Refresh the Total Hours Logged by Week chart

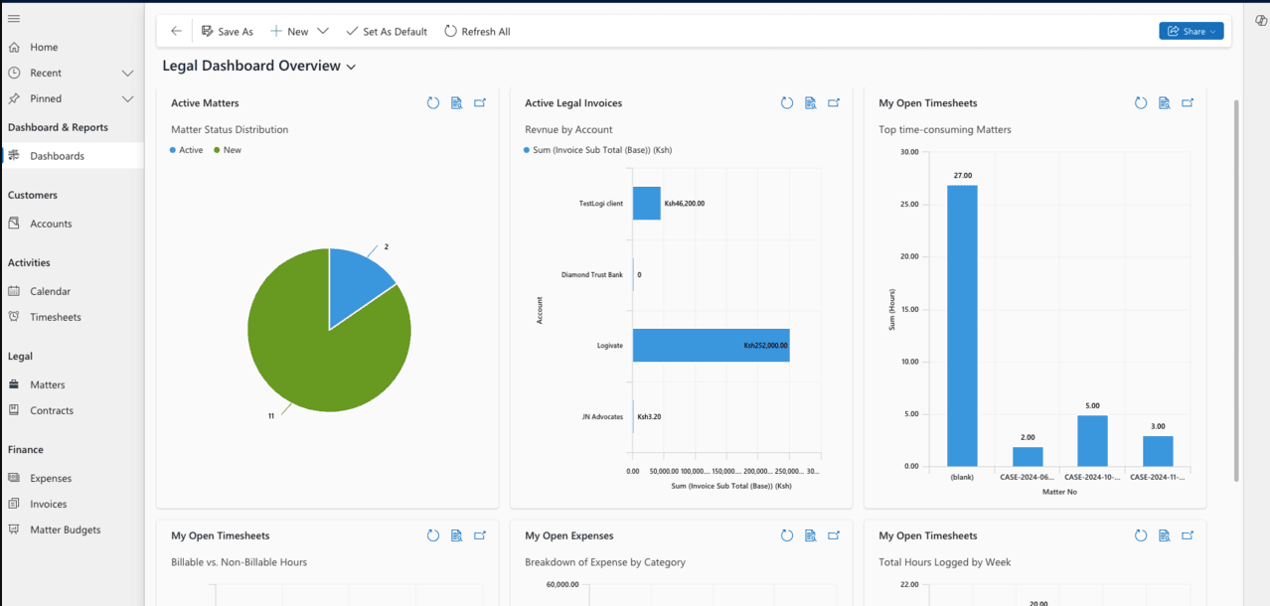tap(1140, 535)
